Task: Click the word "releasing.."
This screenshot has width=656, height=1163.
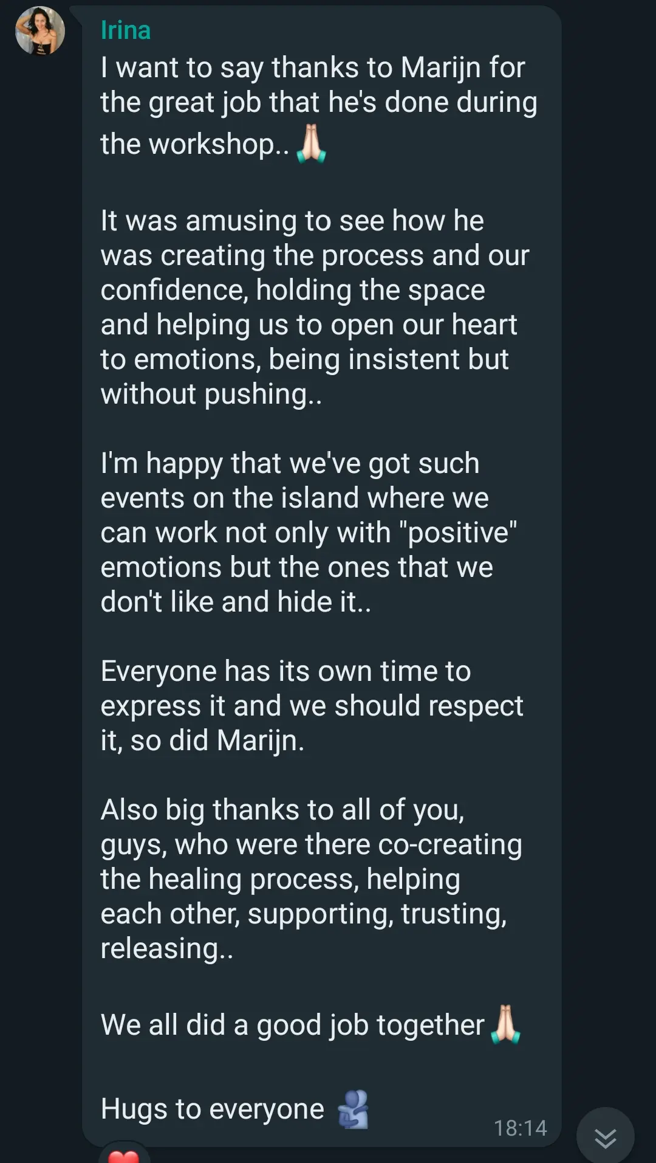Action: (166, 948)
